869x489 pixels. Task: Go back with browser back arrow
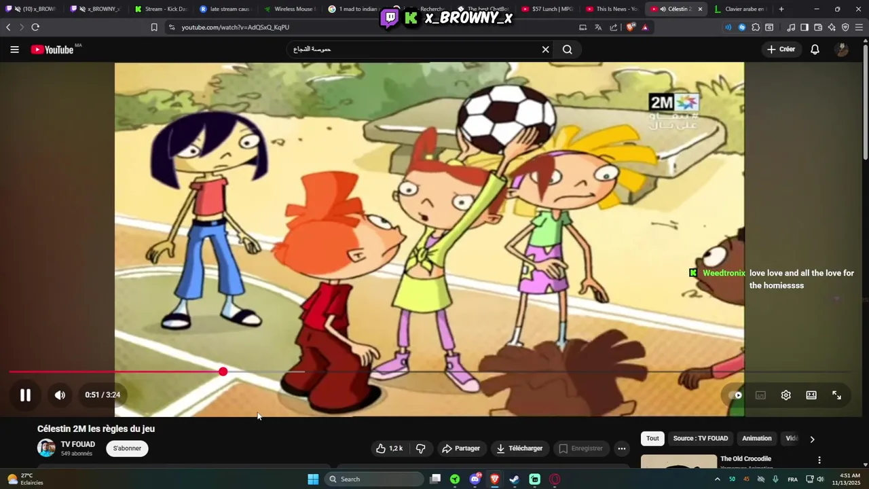8,27
